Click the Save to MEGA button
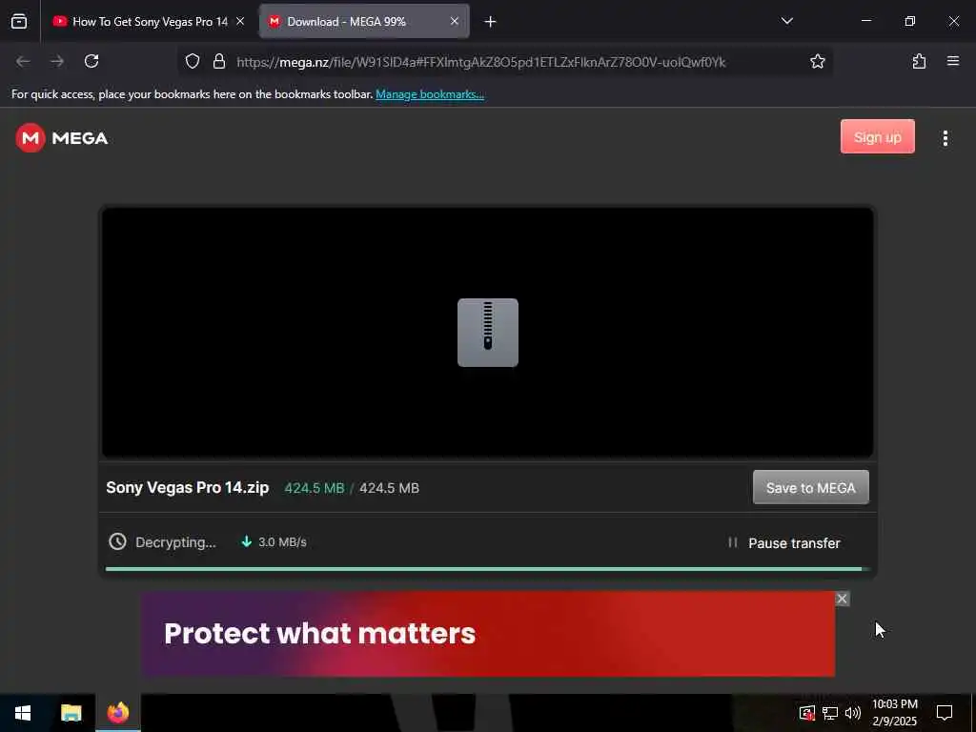Image resolution: width=976 pixels, height=732 pixels. click(x=810, y=487)
